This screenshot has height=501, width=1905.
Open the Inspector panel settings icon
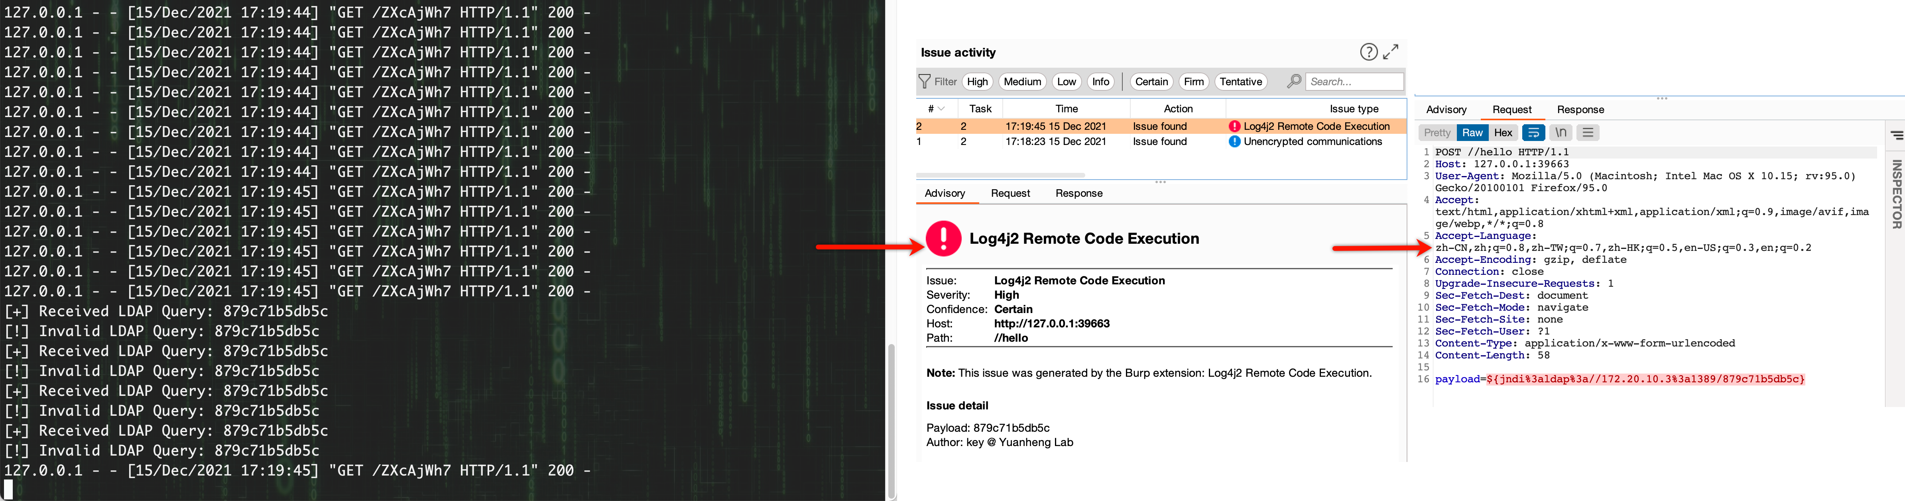[1897, 135]
